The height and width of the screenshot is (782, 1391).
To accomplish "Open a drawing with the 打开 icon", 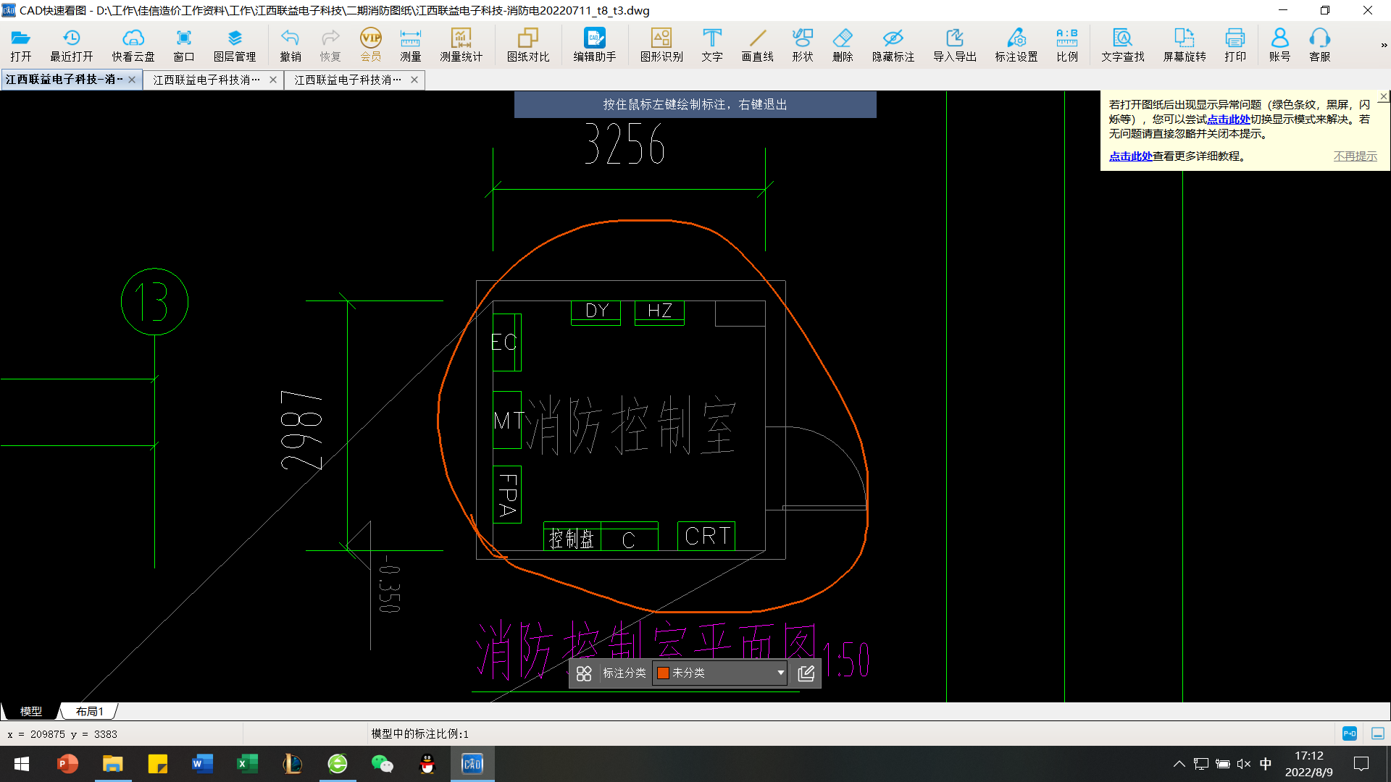I will click(21, 45).
